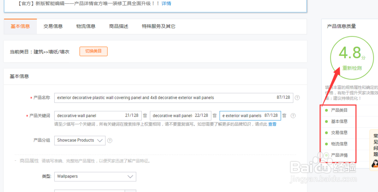The height and width of the screenshot is (192, 378).
Task: Open help icon beside Showcase Products dropdown
Action: tap(110, 141)
